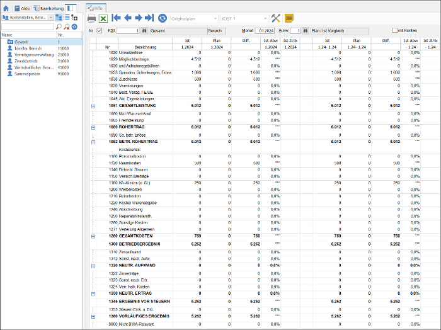Image resolution: width=441 pixels, height=330 pixels.
Task: Click the Raumkosten row label
Action: point(130,163)
